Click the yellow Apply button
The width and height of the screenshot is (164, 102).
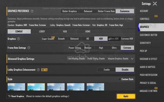(126, 96)
